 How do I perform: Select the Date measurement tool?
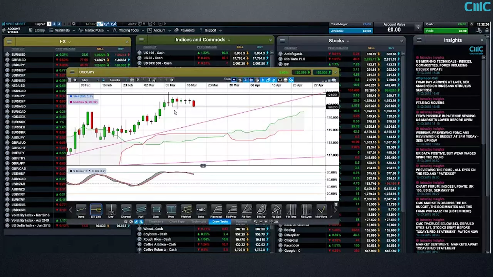tap(156, 211)
